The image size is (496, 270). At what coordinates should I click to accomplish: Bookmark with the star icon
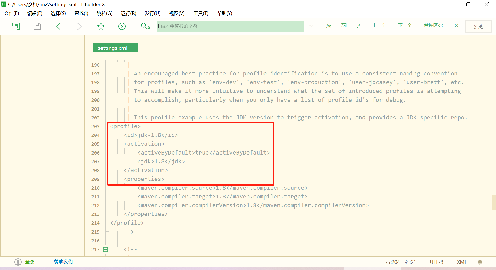tap(101, 26)
